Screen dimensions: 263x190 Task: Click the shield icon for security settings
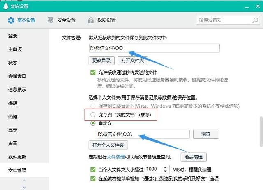(x=51, y=20)
